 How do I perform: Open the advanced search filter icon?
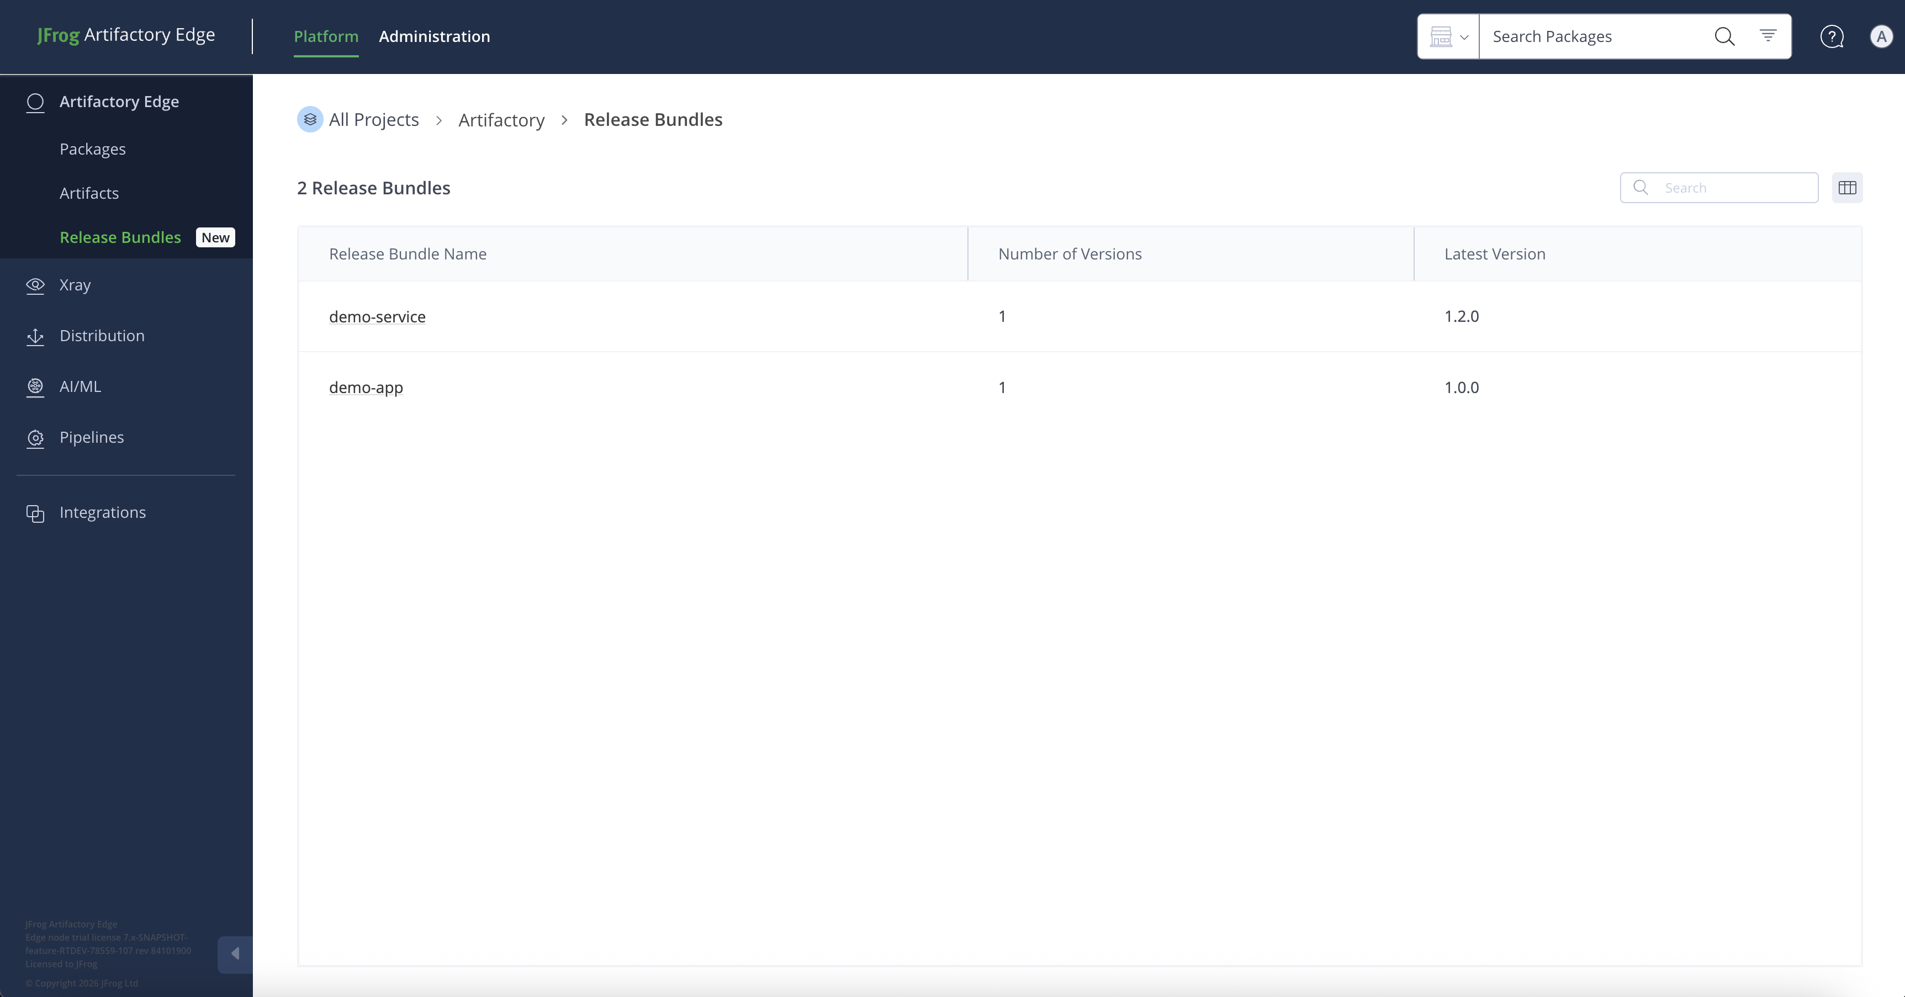1768,35
